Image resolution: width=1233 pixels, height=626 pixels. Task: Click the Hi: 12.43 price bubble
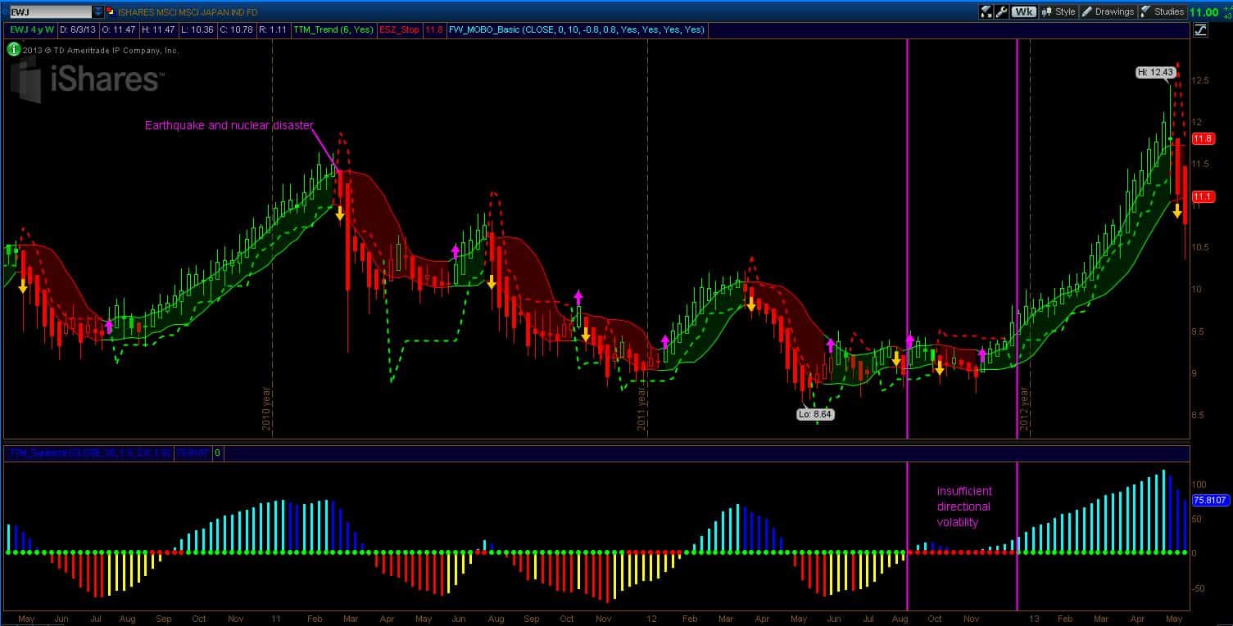(x=1156, y=72)
